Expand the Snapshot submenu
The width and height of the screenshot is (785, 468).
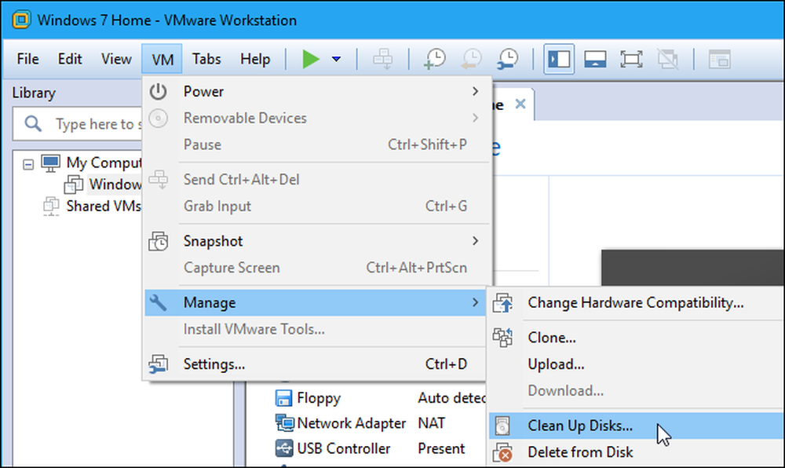tap(316, 241)
